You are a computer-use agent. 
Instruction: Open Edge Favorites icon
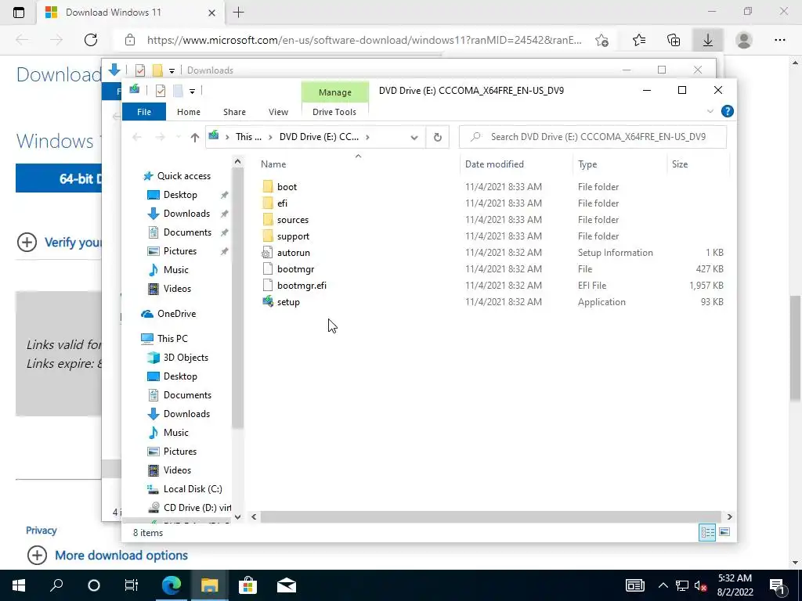point(639,40)
